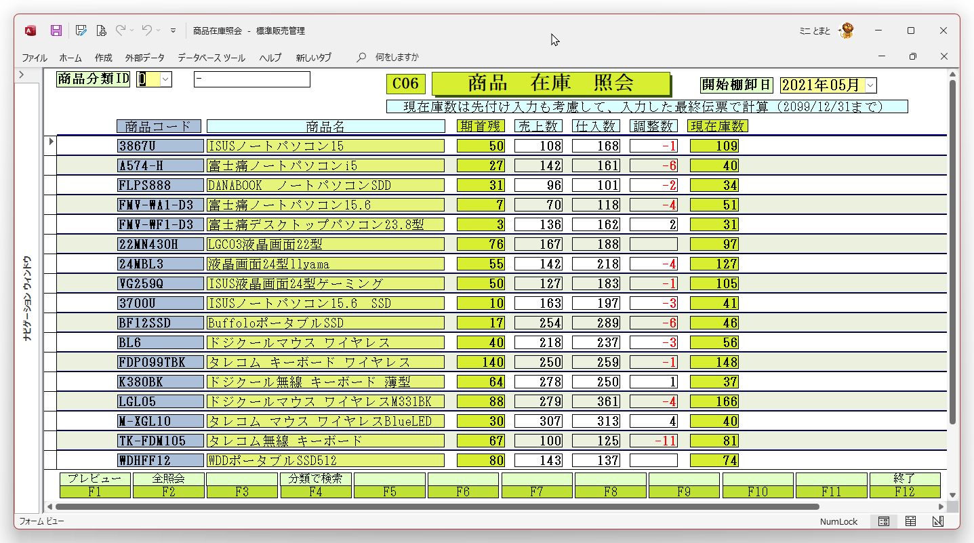
Task: Expand the navigation pane with the chevron
Action: coord(22,75)
